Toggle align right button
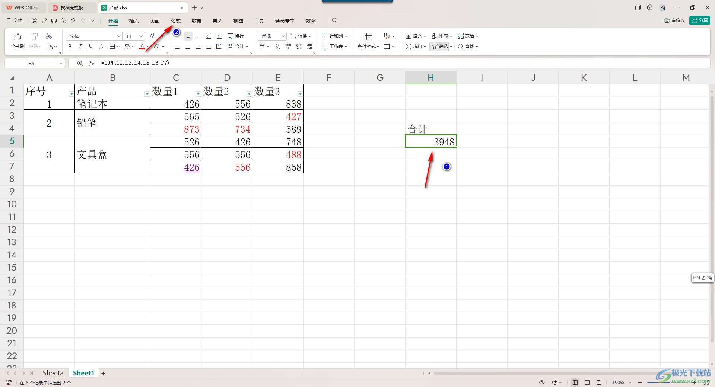The height and width of the screenshot is (387, 715). click(198, 47)
